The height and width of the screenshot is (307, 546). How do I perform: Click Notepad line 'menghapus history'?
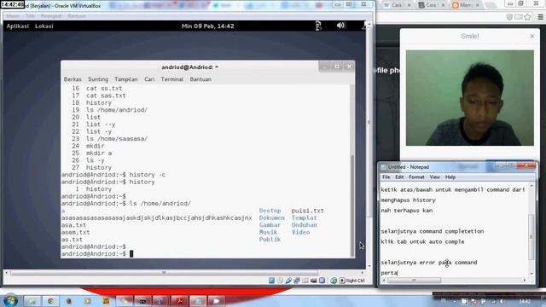click(408, 200)
